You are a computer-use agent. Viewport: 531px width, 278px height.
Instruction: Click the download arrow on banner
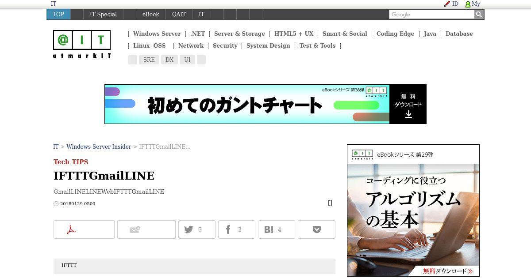click(408, 114)
